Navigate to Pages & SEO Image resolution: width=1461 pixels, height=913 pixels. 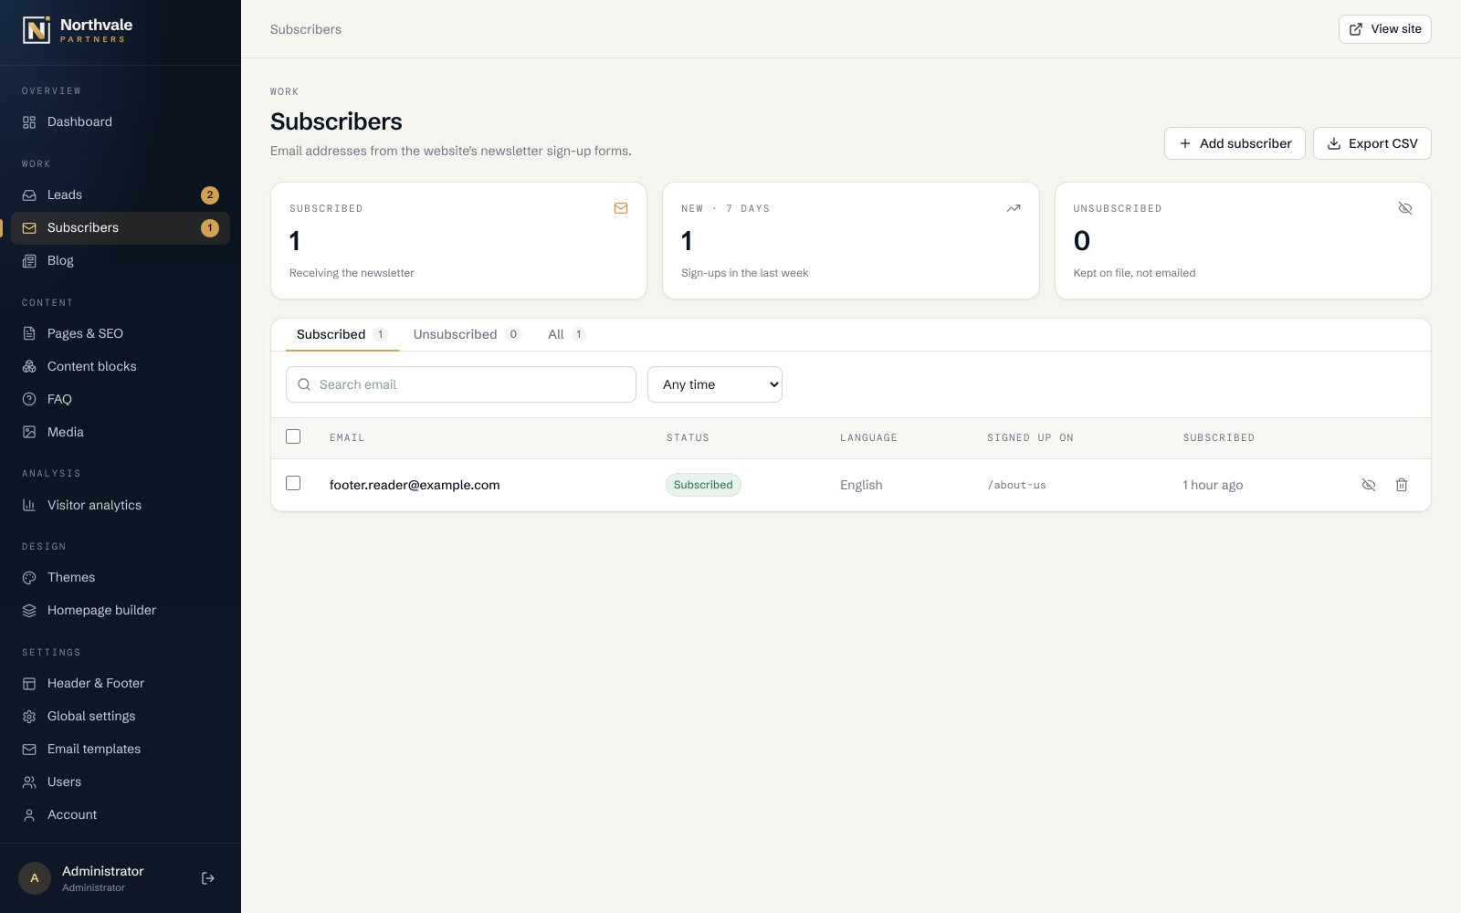(121, 334)
